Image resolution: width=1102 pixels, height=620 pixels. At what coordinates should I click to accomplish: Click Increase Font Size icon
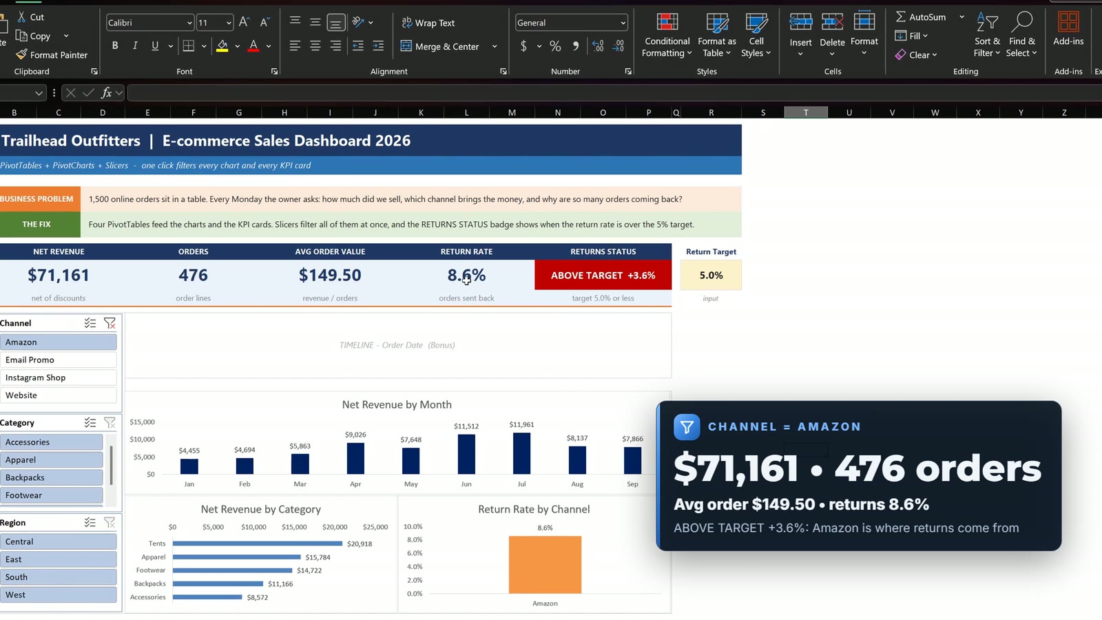(x=244, y=23)
